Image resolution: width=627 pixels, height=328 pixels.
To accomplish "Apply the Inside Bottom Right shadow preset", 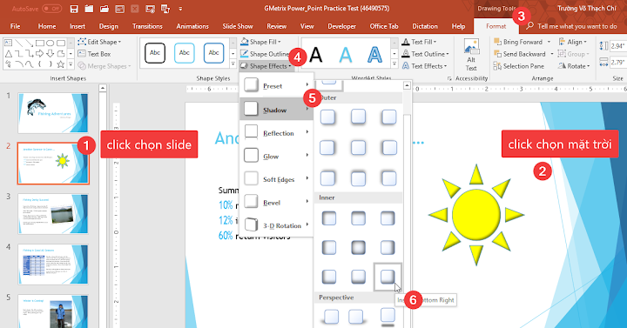I will pos(387,277).
